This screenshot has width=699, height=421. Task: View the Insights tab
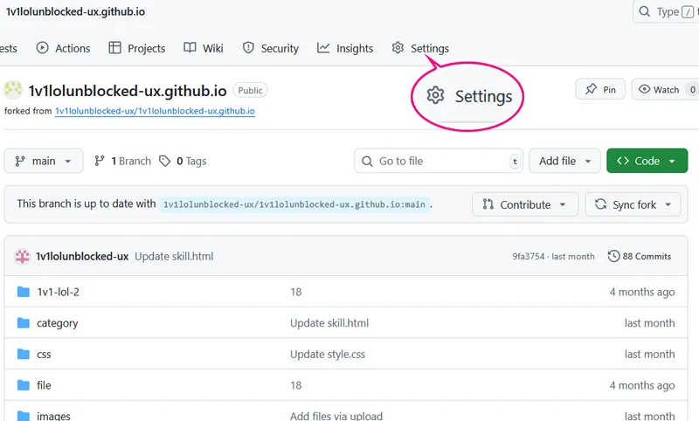point(345,48)
